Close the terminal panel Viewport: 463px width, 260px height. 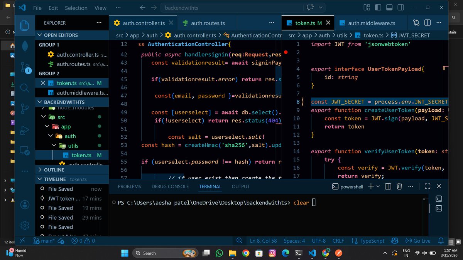point(439,186)
